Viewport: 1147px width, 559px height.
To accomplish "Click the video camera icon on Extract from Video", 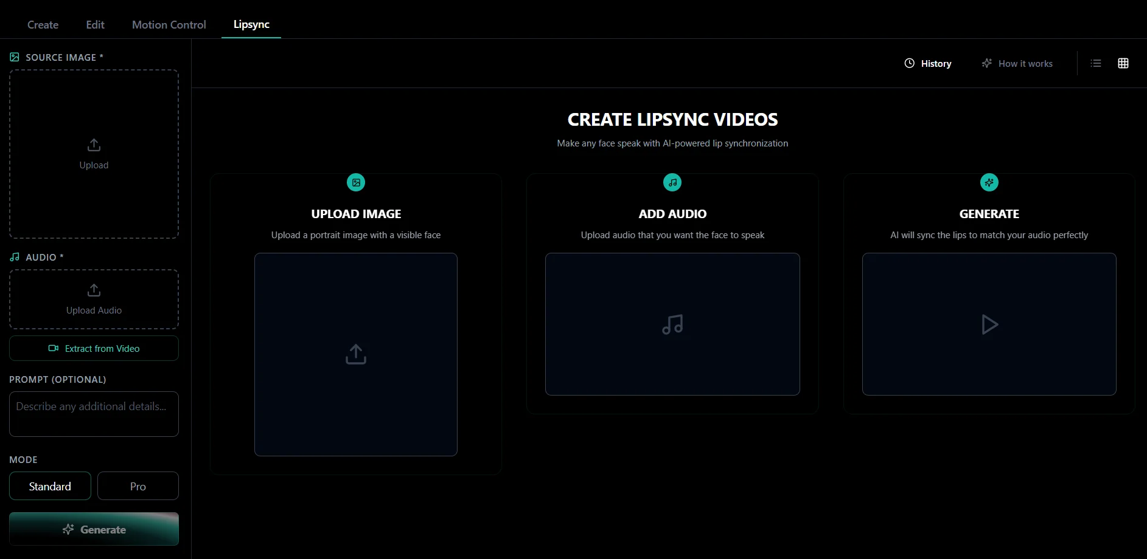I will [x=54, y=348].
